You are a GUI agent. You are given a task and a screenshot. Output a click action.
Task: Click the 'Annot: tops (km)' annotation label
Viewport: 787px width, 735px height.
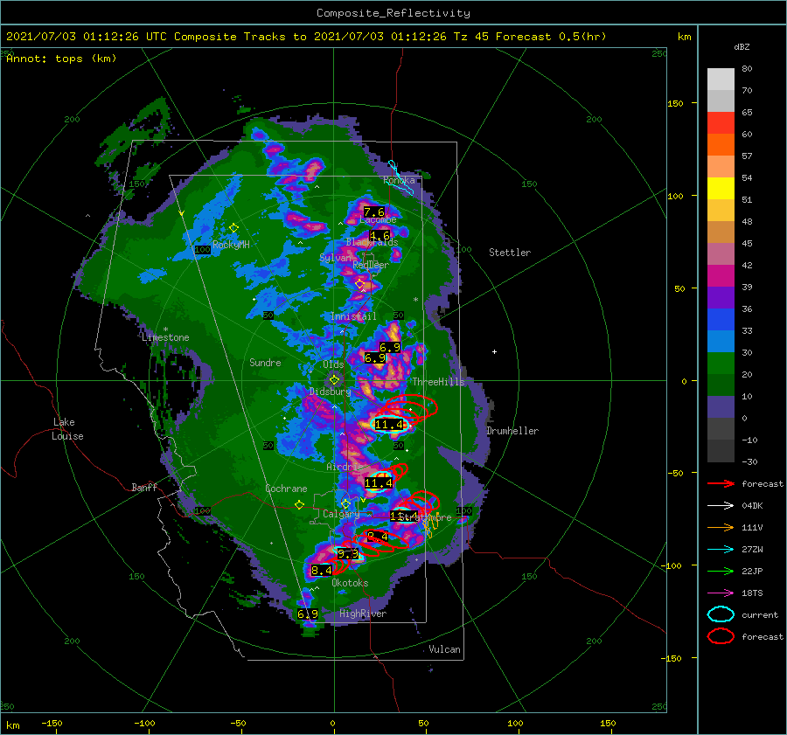click(61, 59)
